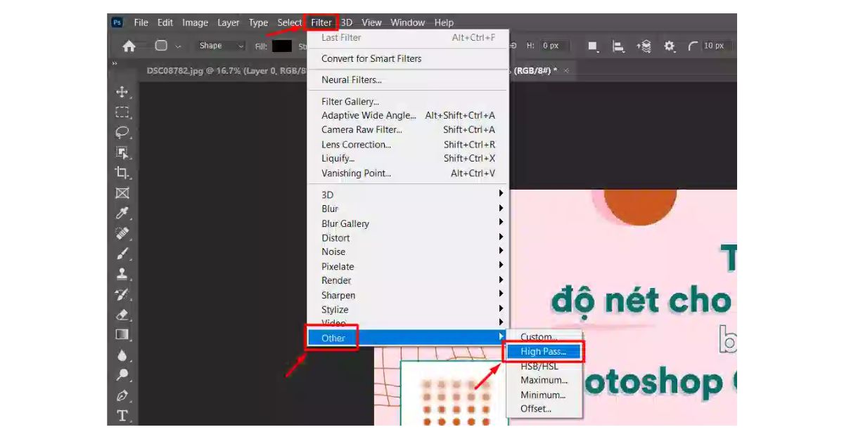
Task: Click the black Fill color swatch
Action: coord(282,46)
